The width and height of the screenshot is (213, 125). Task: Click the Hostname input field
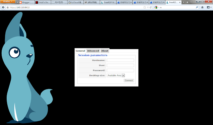(120, 60)
